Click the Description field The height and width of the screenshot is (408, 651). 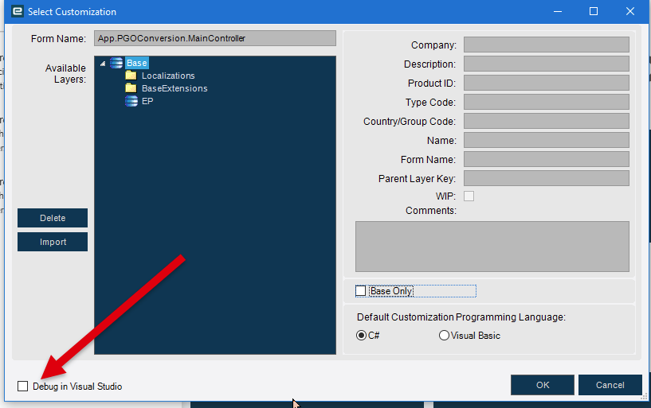click(x=547, y=64)
